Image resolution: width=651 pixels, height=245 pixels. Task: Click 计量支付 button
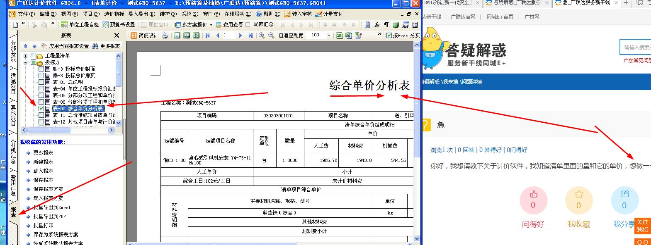tap(329, 14)
